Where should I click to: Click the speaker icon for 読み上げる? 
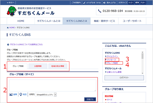(x=105, y=3)
